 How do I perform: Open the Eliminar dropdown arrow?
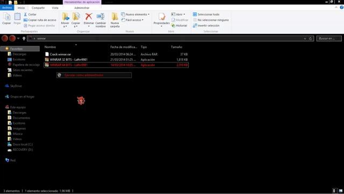(x=89, y=26)
